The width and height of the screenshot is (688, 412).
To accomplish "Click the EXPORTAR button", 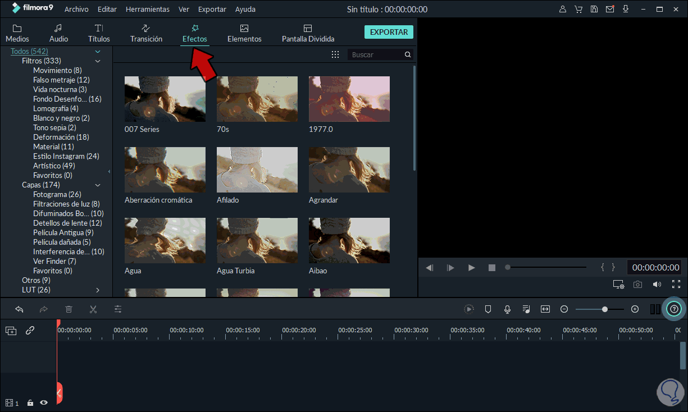I will 389,32.
